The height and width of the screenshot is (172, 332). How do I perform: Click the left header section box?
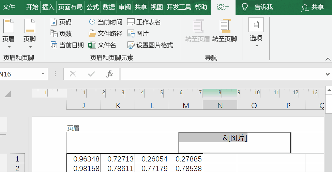pos(123,142)
